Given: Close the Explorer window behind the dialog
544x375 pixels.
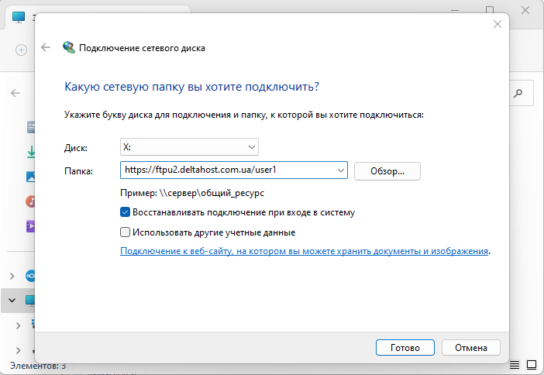Looking at the screenshot, I should point(525,10).
